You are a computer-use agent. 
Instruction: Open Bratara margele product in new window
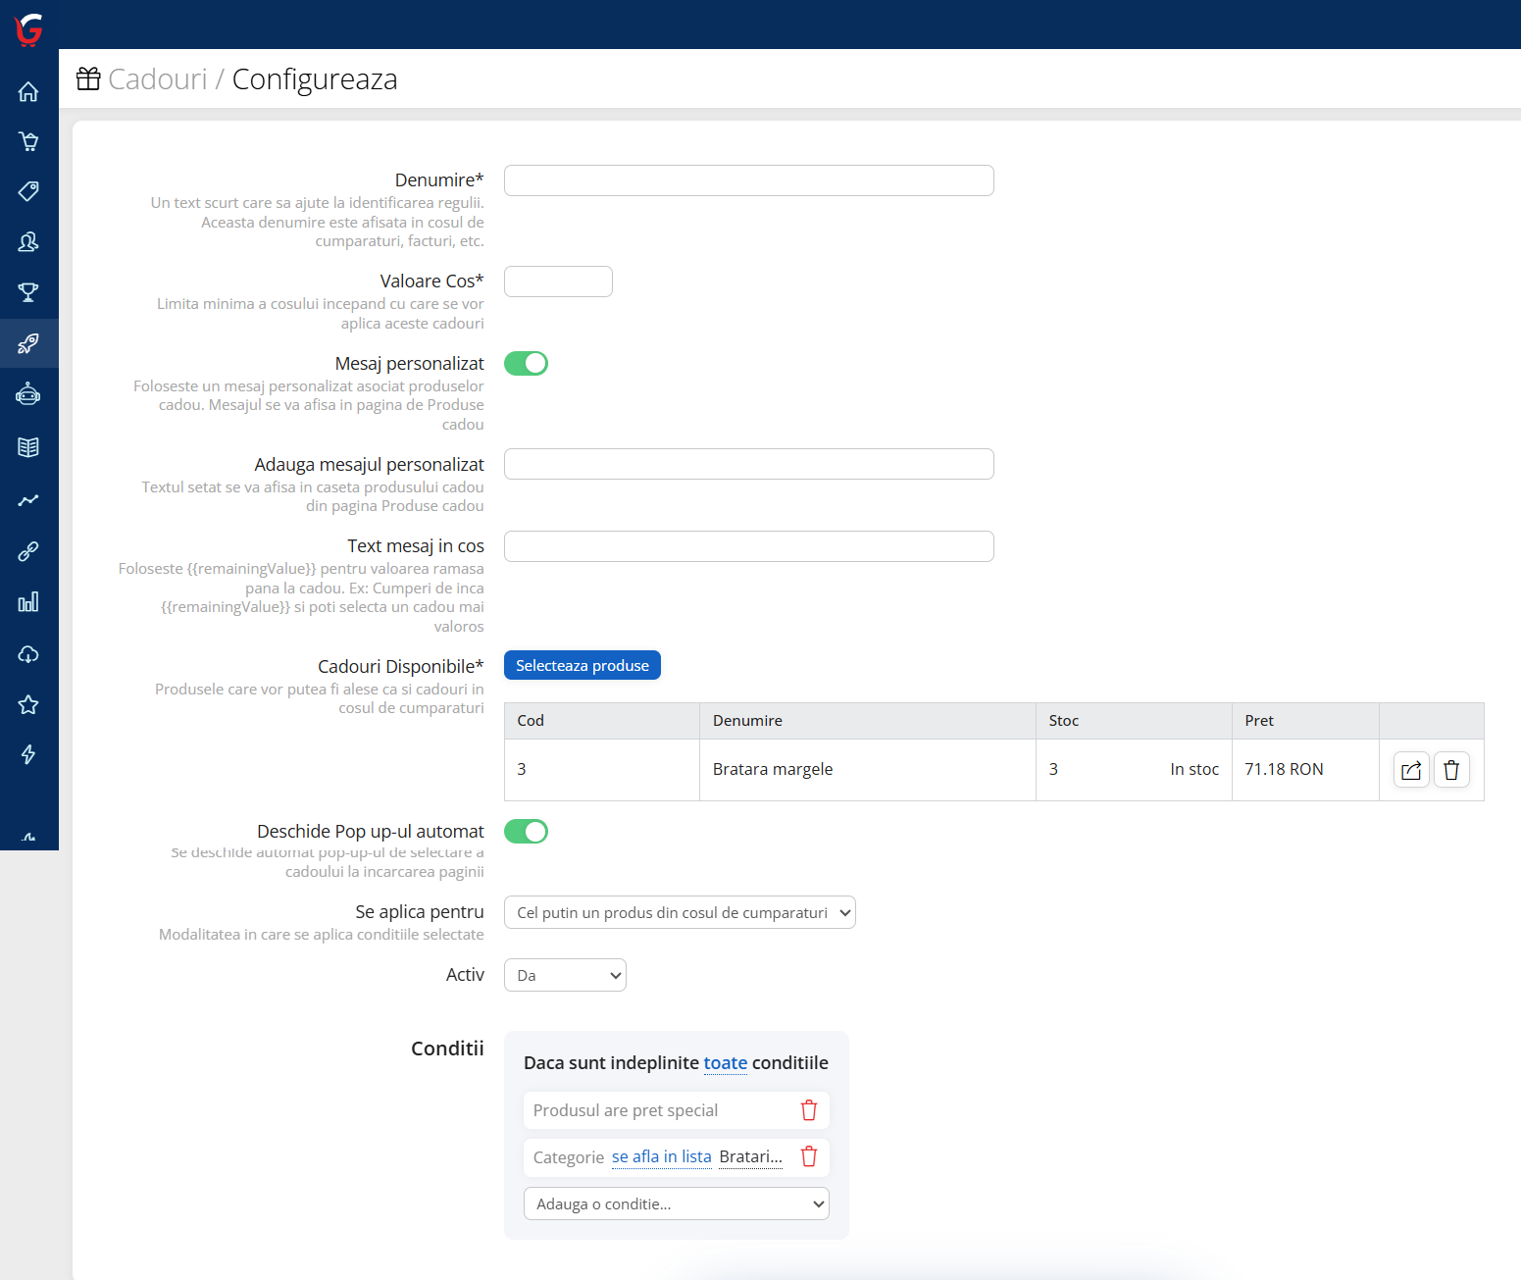[1411, 770]
